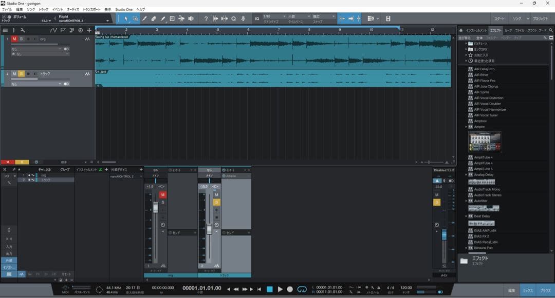The width and height of the screenshot is (555, 298).
Task: Search the browser with magnifier icon
Action: (x=551, y=30)
